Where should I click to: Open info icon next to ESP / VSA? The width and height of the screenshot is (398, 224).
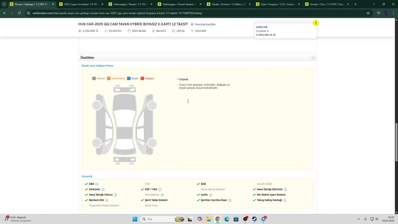pyautogui.click(x=160, y=189)
